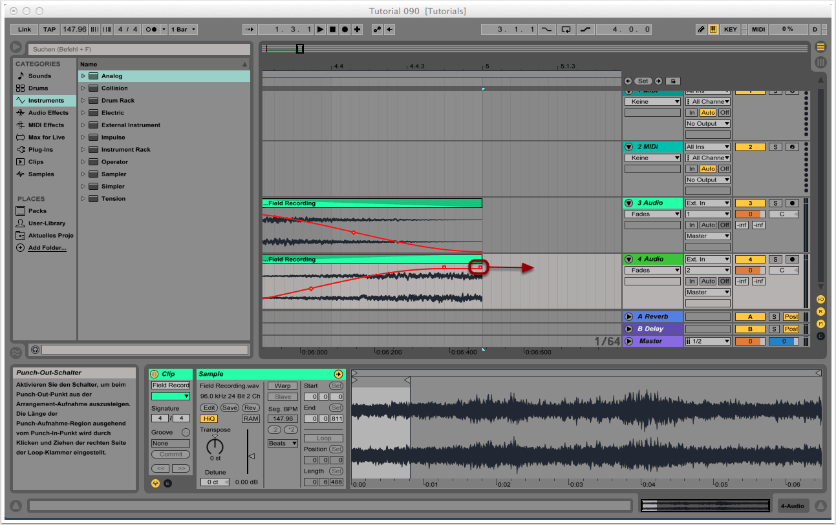Click the TAP tempo button
The height and width of the screenshot is (525, 836).
click(x=49, y=29)
